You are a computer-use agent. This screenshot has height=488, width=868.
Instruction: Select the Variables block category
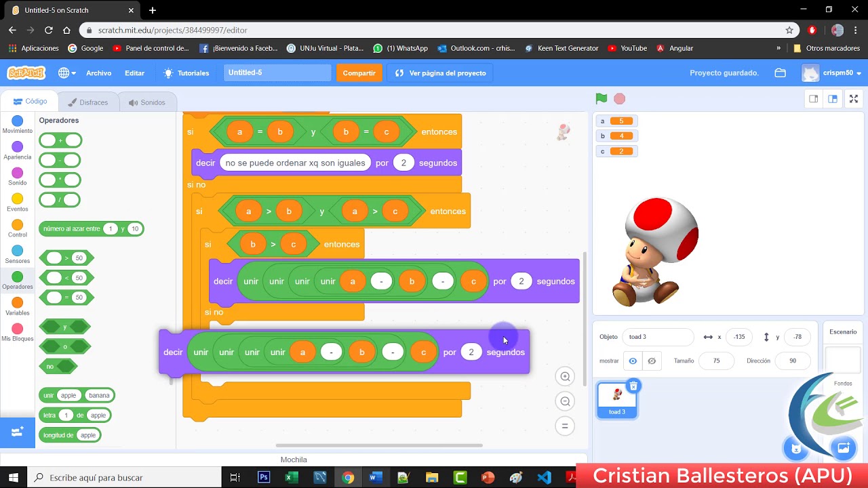pyautogui.click(x=18, y=306)
